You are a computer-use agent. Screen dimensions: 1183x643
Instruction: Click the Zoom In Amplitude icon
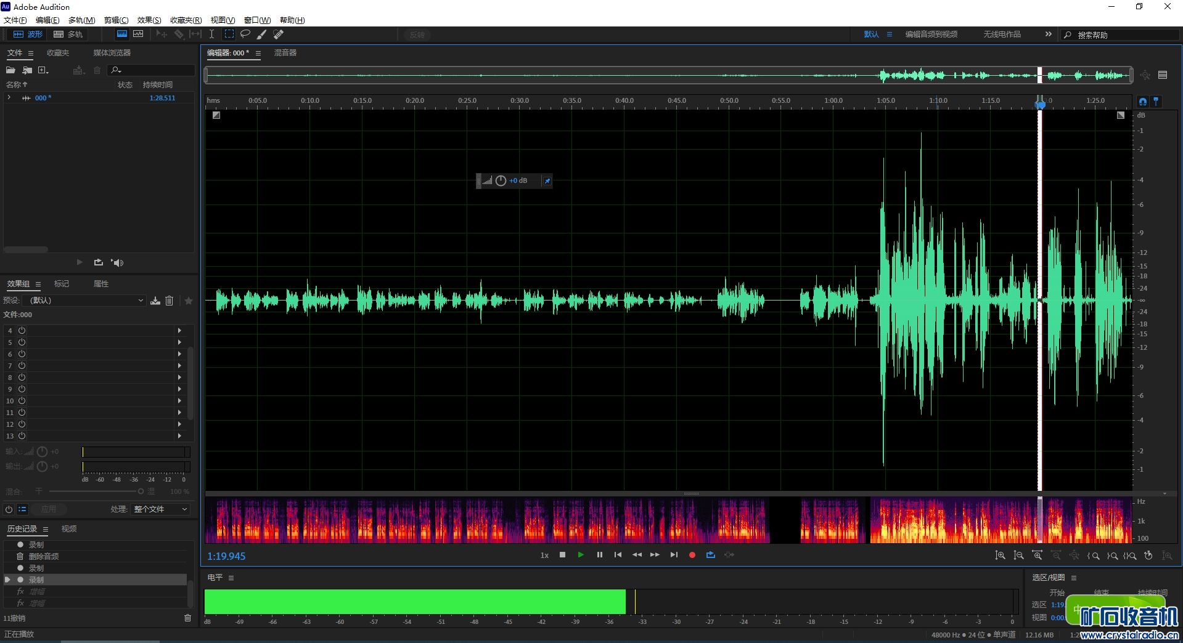[1000, 556]
